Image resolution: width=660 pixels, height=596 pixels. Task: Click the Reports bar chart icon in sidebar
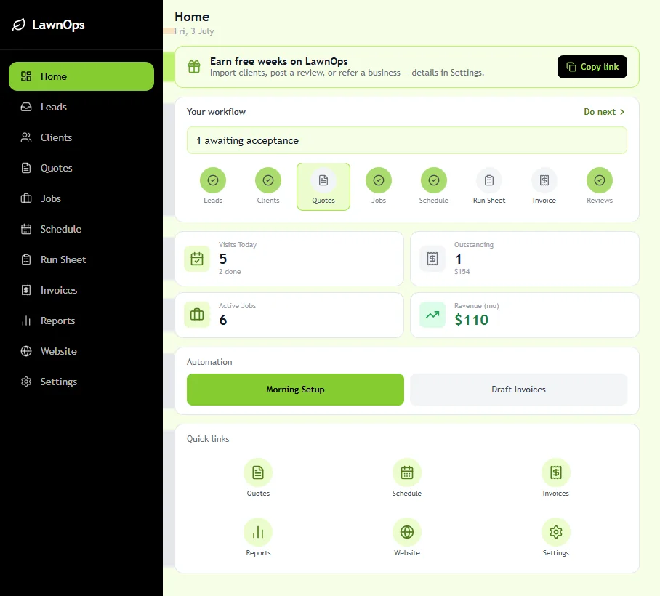26,321
